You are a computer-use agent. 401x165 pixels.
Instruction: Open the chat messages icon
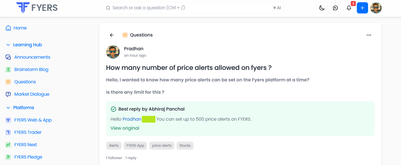pos(335,8)
